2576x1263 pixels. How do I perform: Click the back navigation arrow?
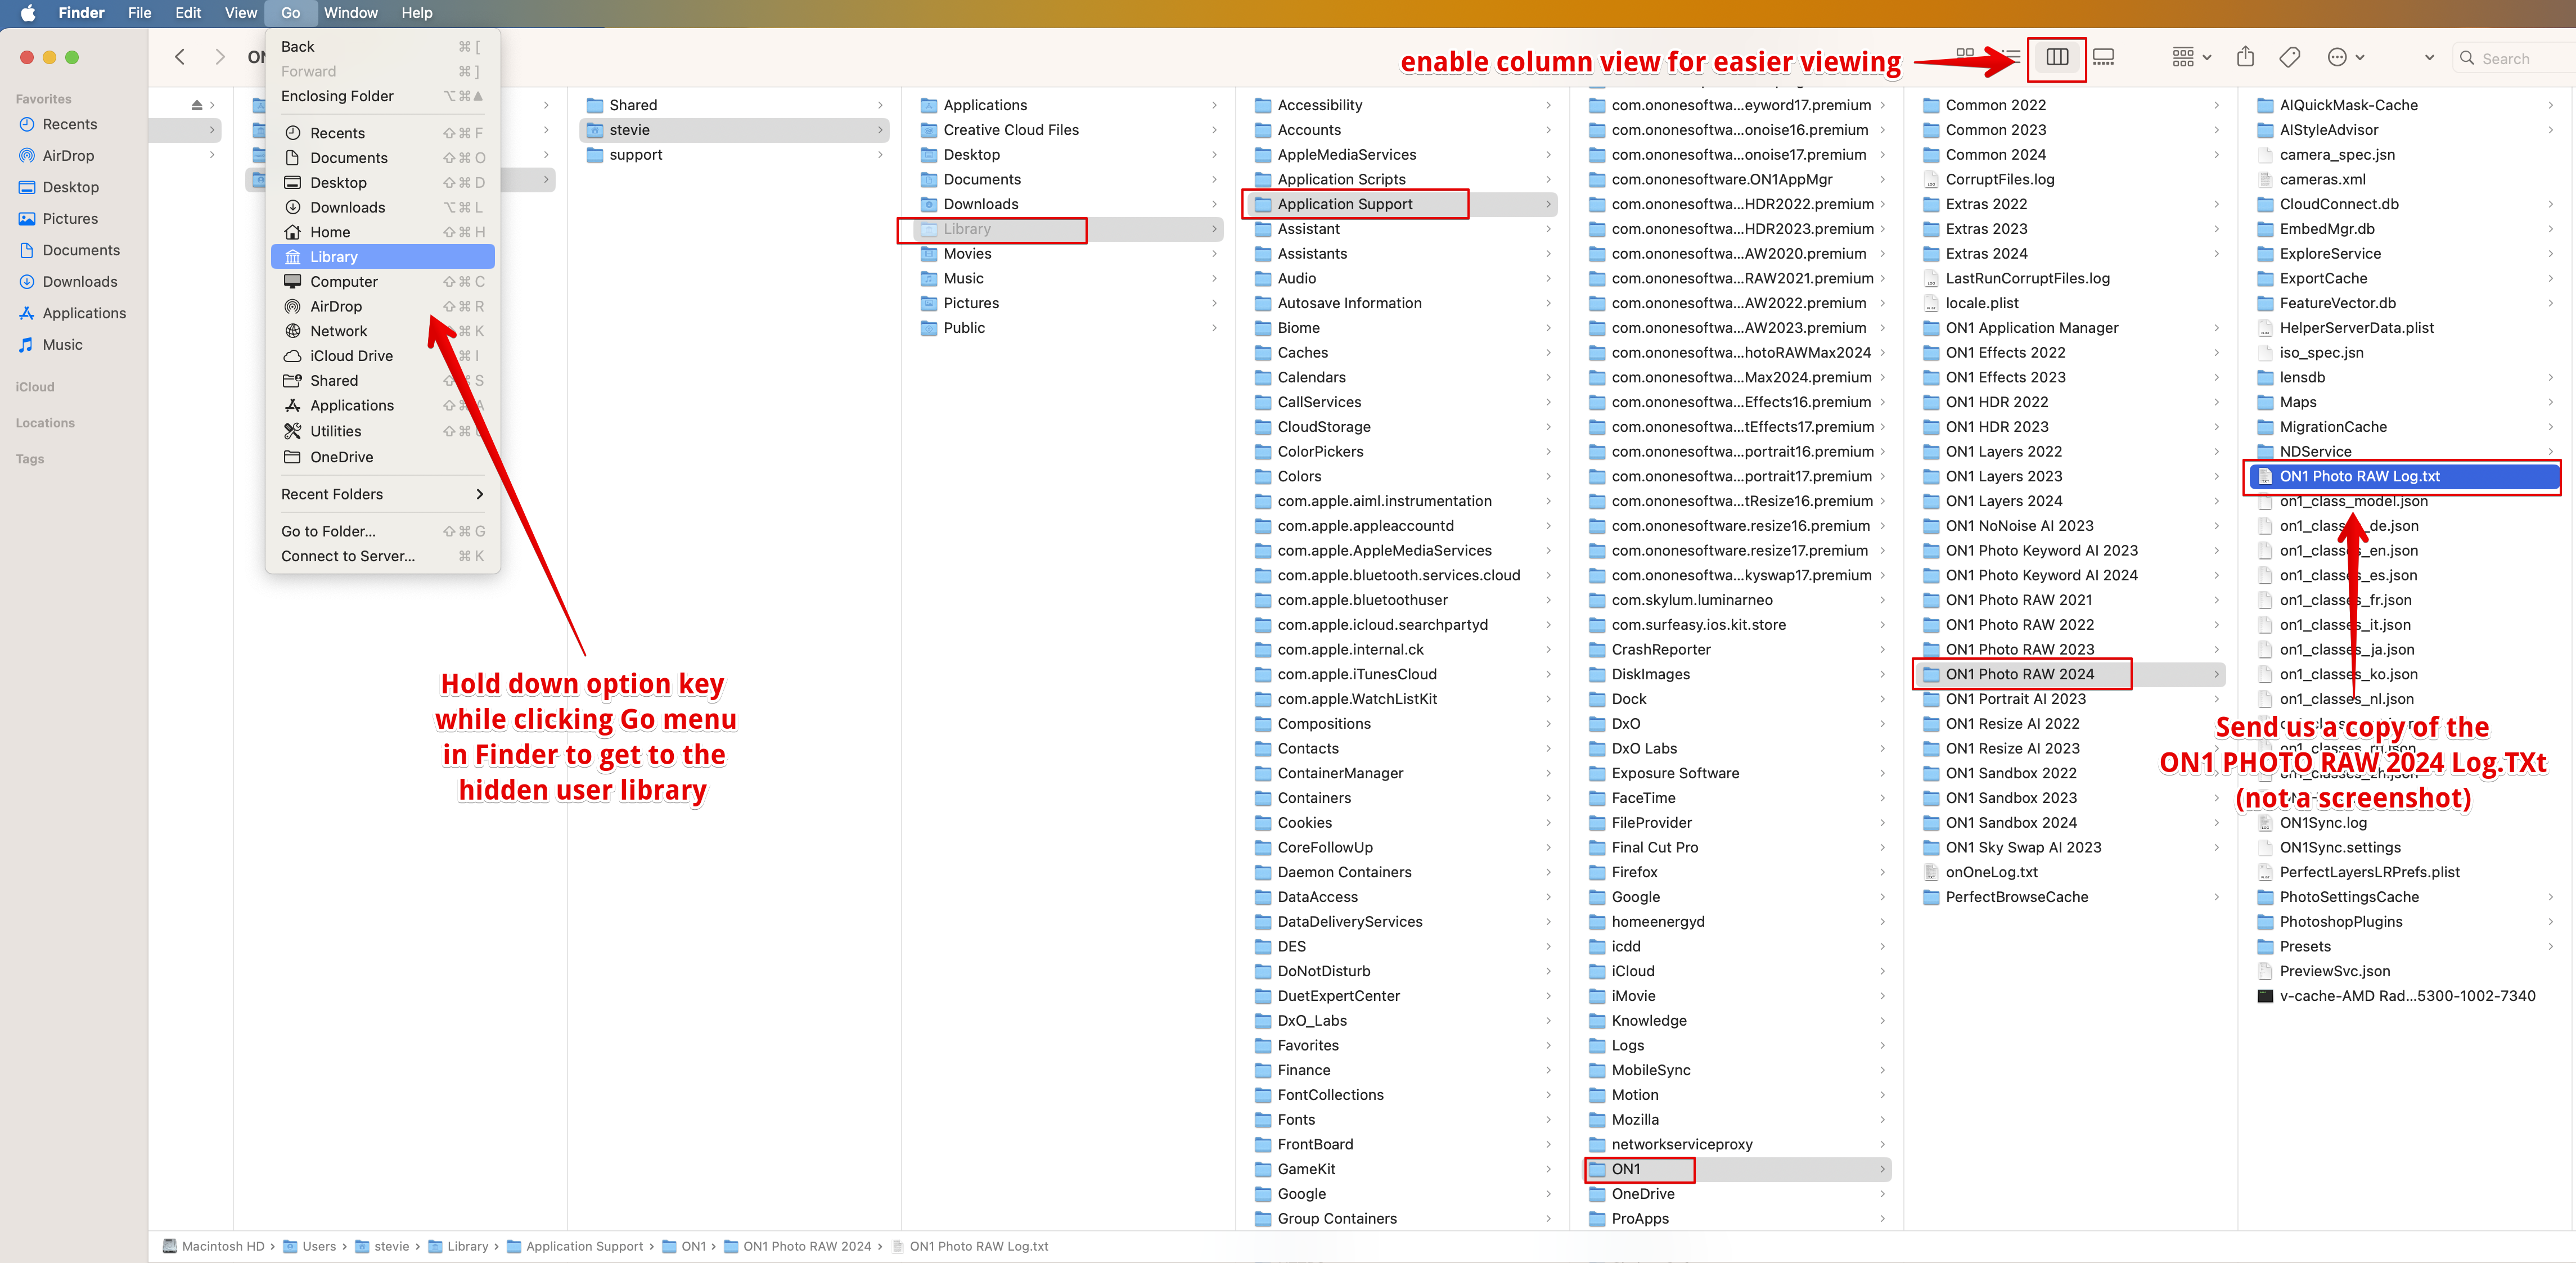tap(180, 58)
